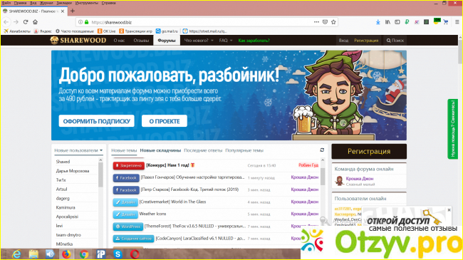Open the Поиск search link
Screen dimensions: 463x260
(x=395, y=41)
